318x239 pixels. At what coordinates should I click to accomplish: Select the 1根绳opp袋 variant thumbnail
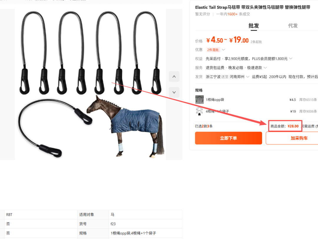pyautogui.click(x=199, y=100)
